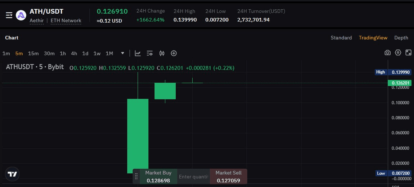Click the Aethir coin logo
The image size is (414, 187).
21,15
